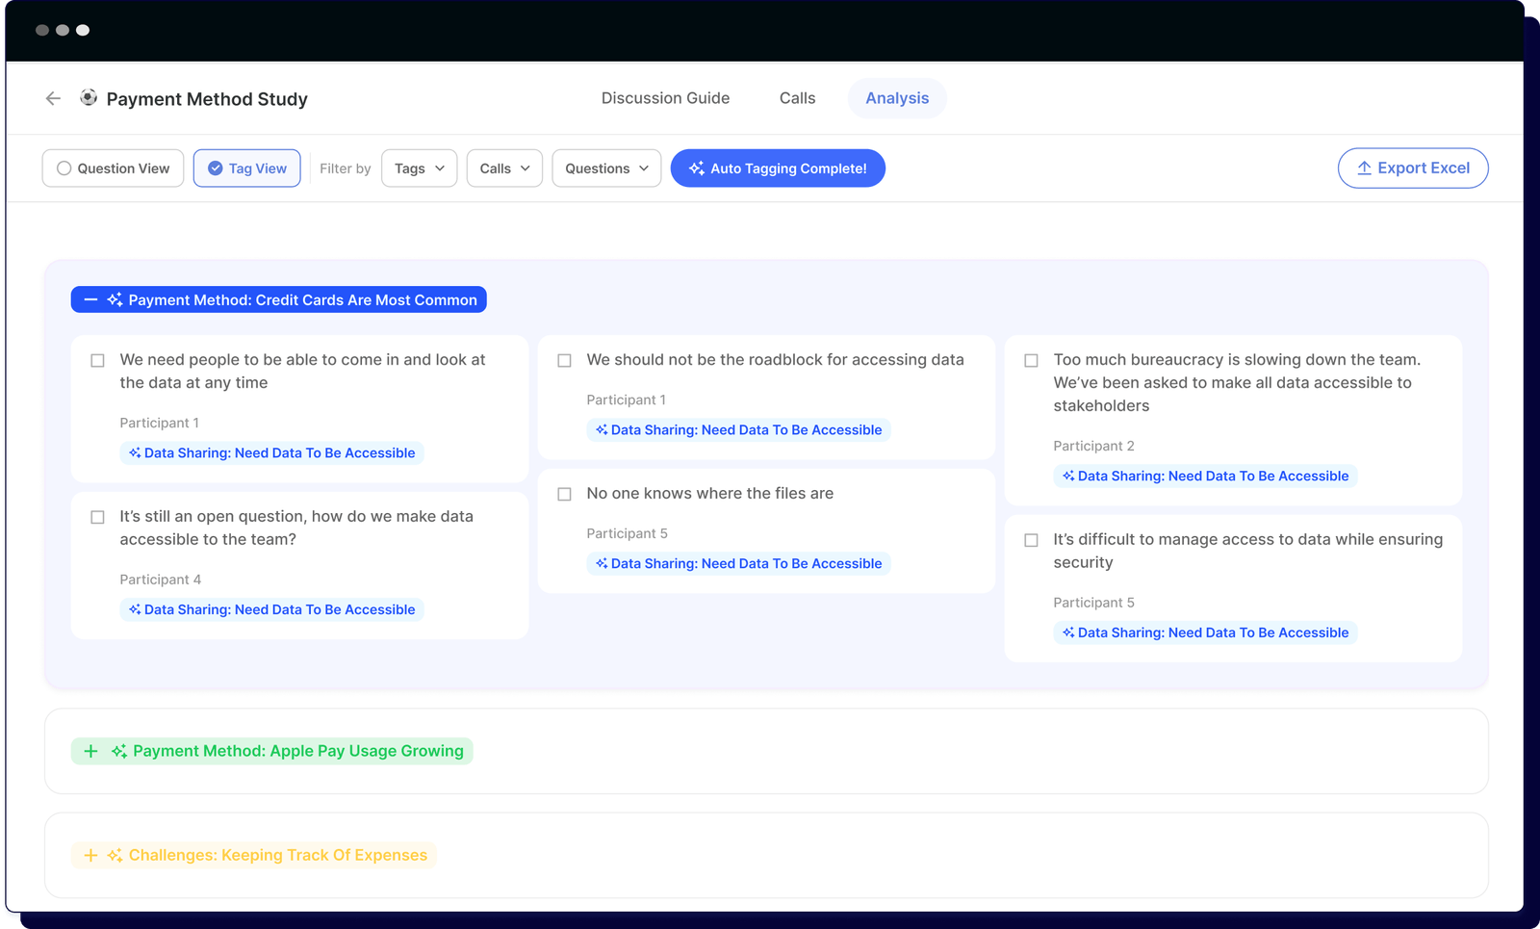Check 'It's difficult to manage access' quote
This screenshot has height=929, width=1540.
click(1031, 541)
